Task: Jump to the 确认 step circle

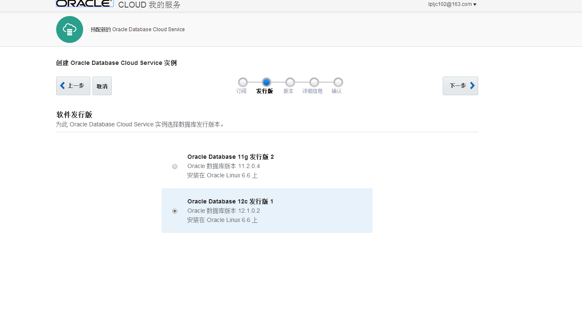Action: pos(338,82)
